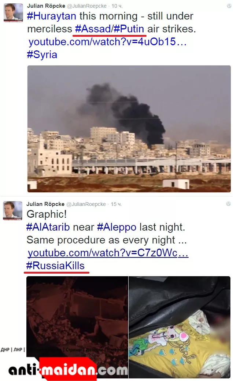
Task: Follow the youtube.com/watch?v=C7z0Wc link
Action: pyautogui.click(x=108, y=253)
